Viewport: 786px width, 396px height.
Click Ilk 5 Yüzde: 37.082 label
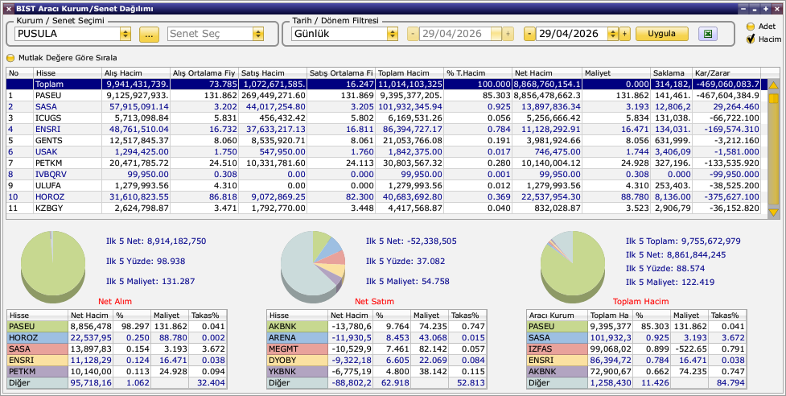(x=405, y=261)
